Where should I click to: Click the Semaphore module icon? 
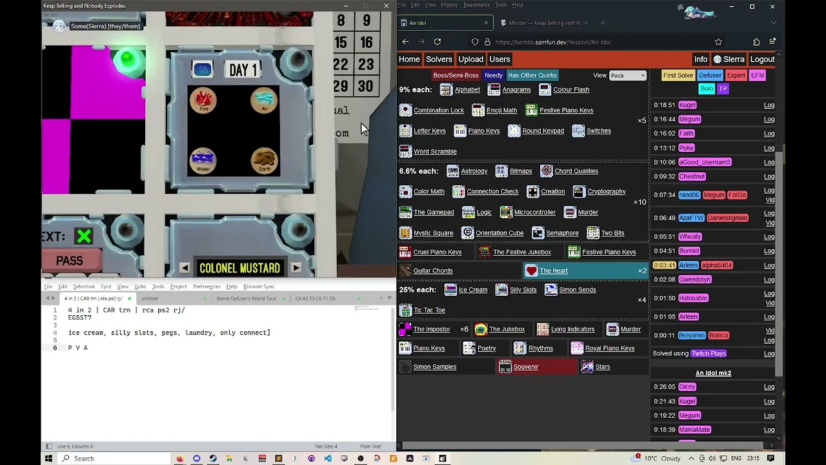click(538, 233)
